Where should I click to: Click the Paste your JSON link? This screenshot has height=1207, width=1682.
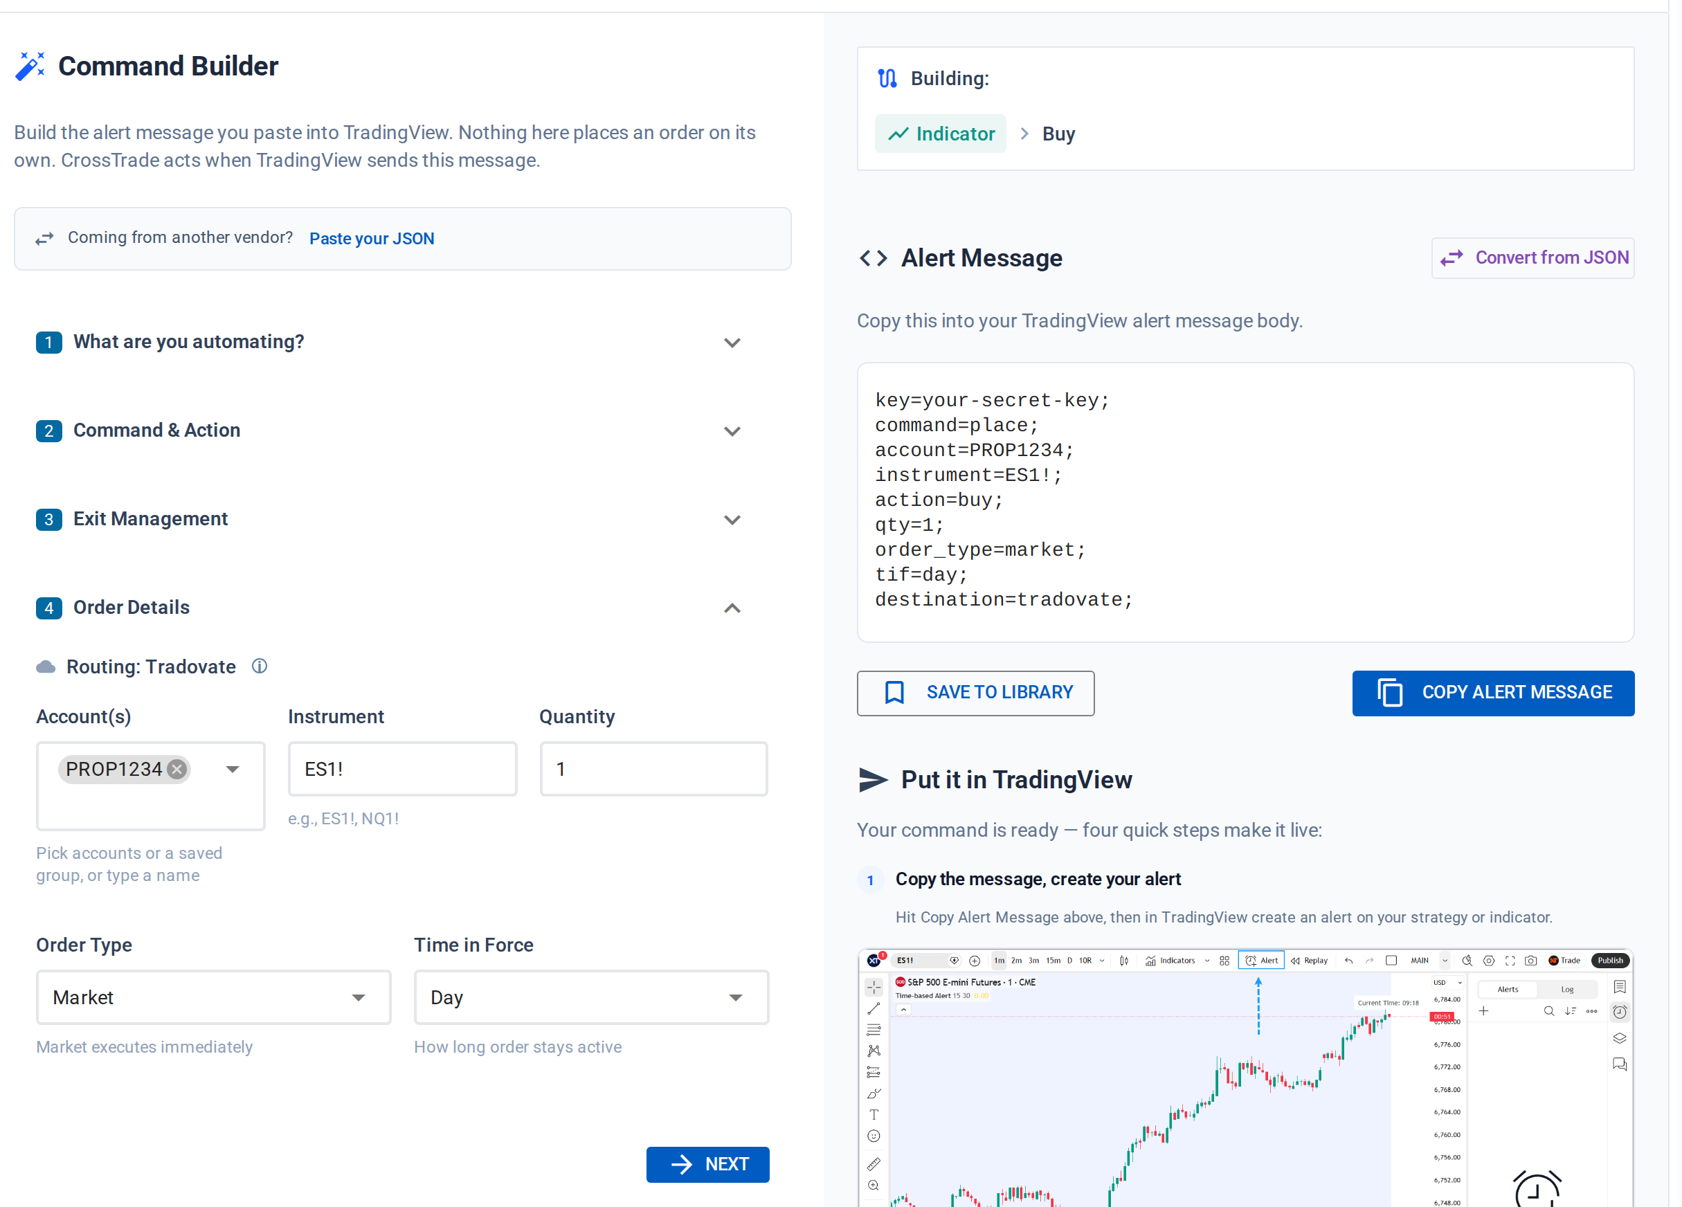pyautogui.click(x=372, y=239)
